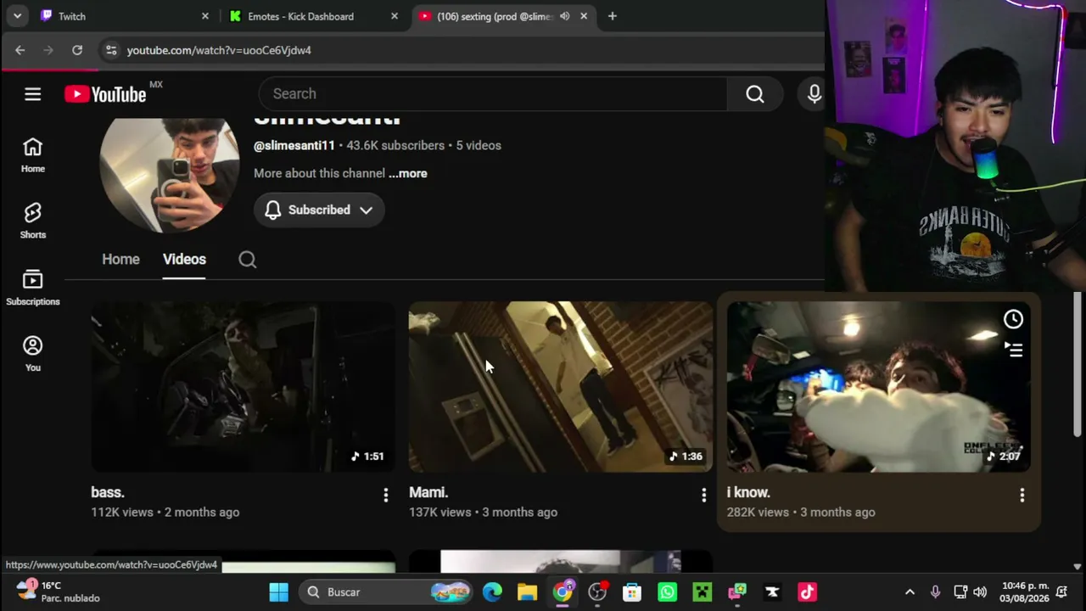Close the Twitch tab

tap(204, 16)
